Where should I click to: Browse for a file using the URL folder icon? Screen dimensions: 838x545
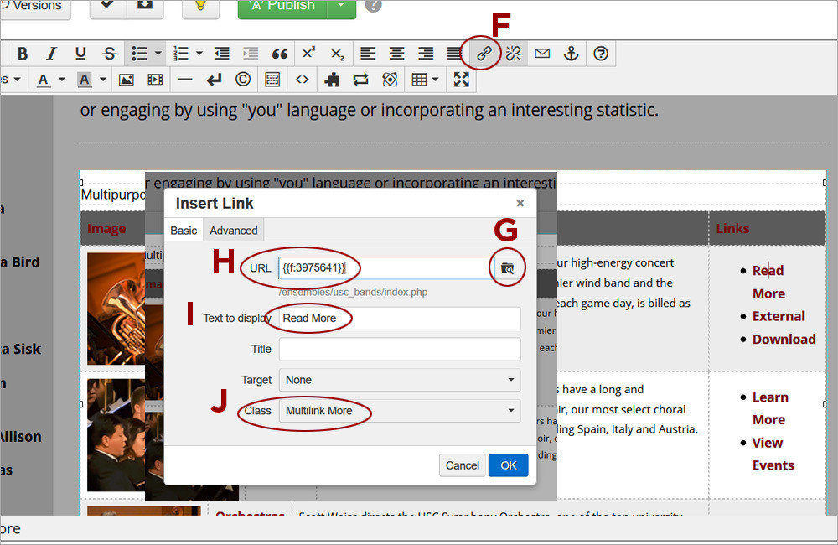(x=507, y=268)
